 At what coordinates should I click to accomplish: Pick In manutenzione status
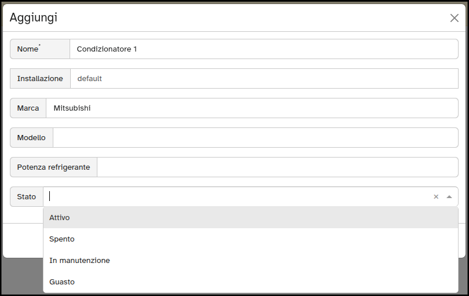click(250, 261)
